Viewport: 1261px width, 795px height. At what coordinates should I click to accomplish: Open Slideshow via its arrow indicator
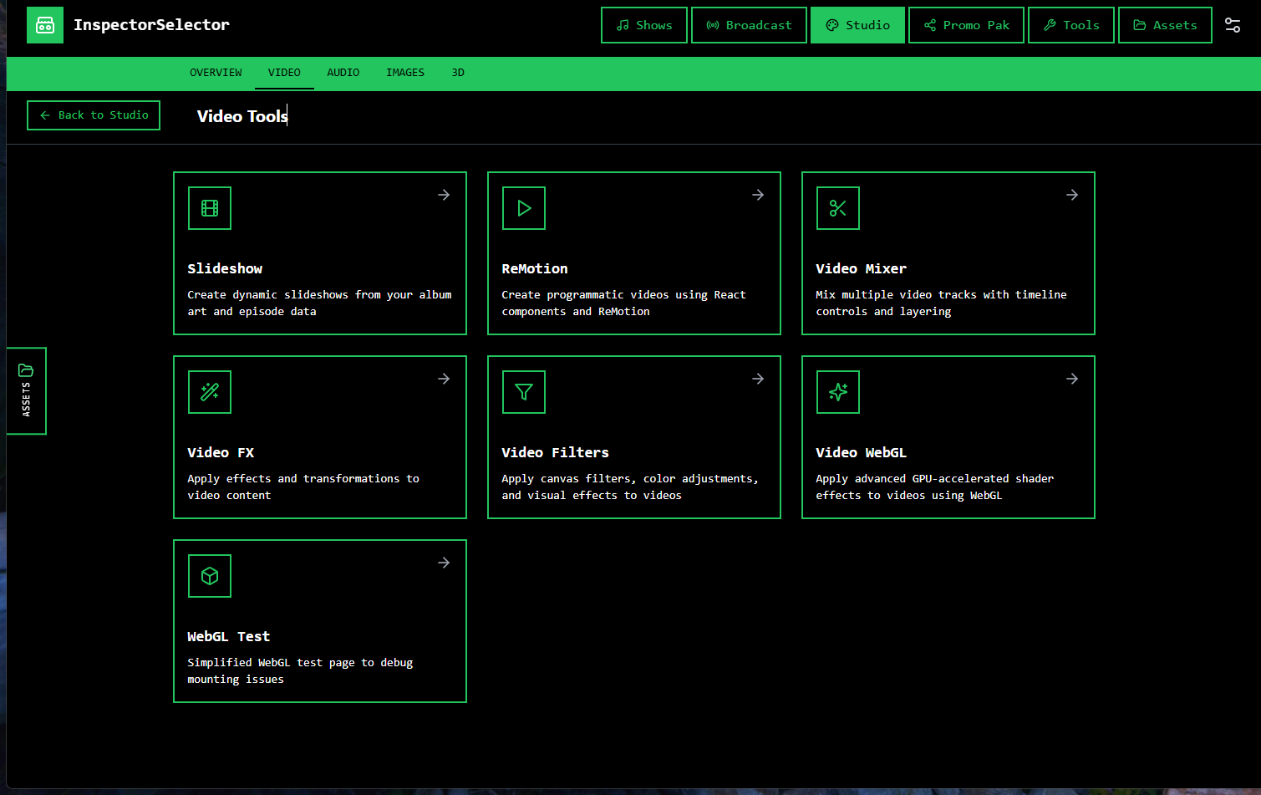tap(444, 195)
